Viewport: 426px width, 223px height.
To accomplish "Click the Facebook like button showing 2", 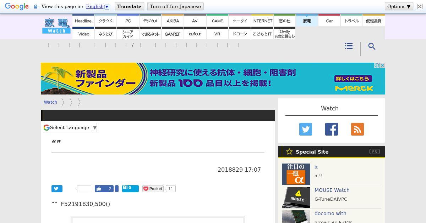I will click(104, 189).
